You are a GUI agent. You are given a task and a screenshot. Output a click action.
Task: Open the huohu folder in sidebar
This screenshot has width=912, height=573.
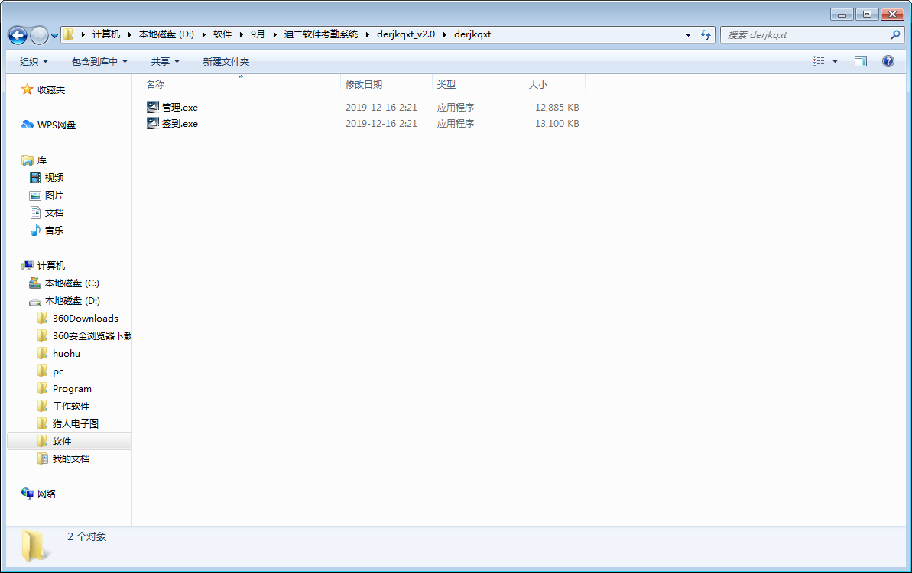pos(67,353)
